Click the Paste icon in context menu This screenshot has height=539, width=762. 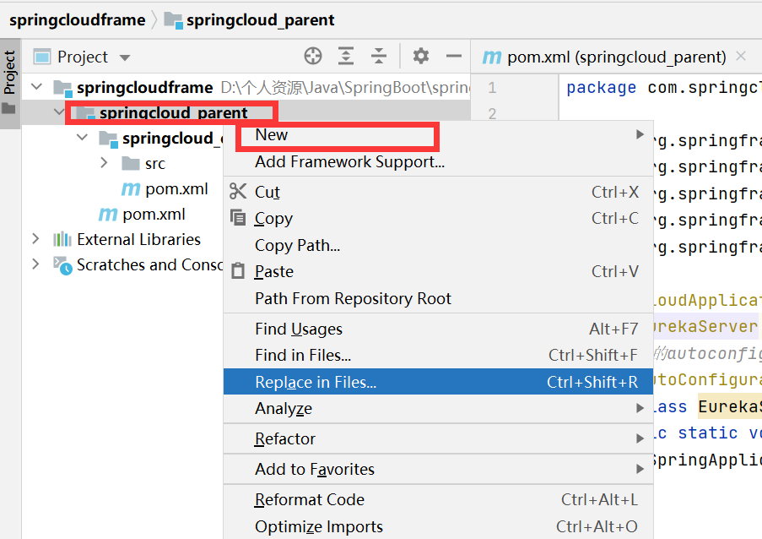tap(240, 272)
